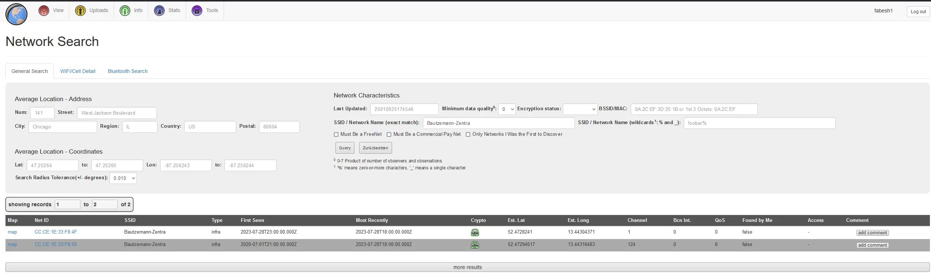The height and width of the screenshot is (273, 931).
Task: Click the more results bar
Action: point(467,267)
